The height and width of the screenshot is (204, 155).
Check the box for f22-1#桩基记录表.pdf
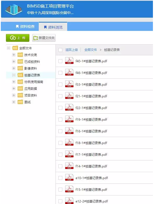60,108
